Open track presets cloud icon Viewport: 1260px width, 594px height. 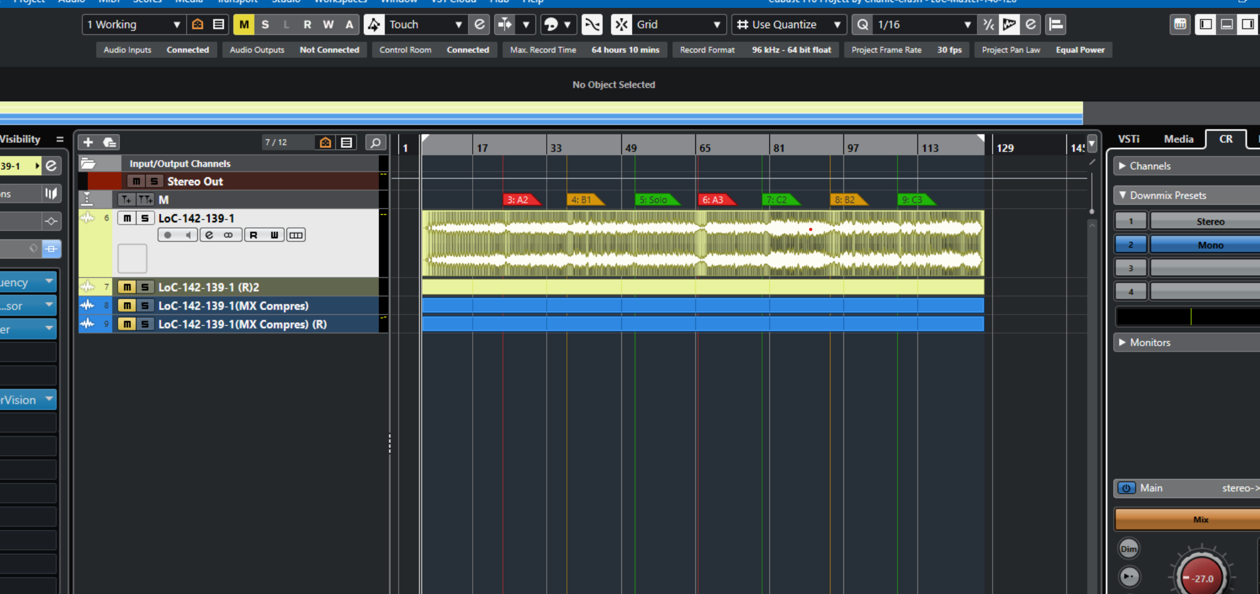coord(109,142)
